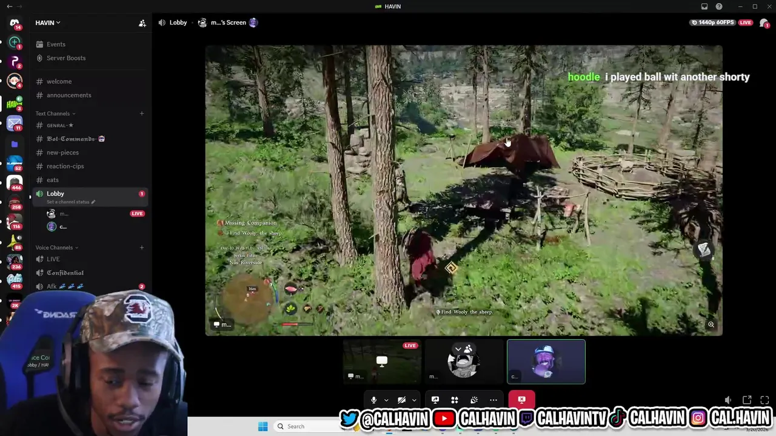Create a channel in Text Channels
Screen dimensions: 776x436
tap(142, 113)
